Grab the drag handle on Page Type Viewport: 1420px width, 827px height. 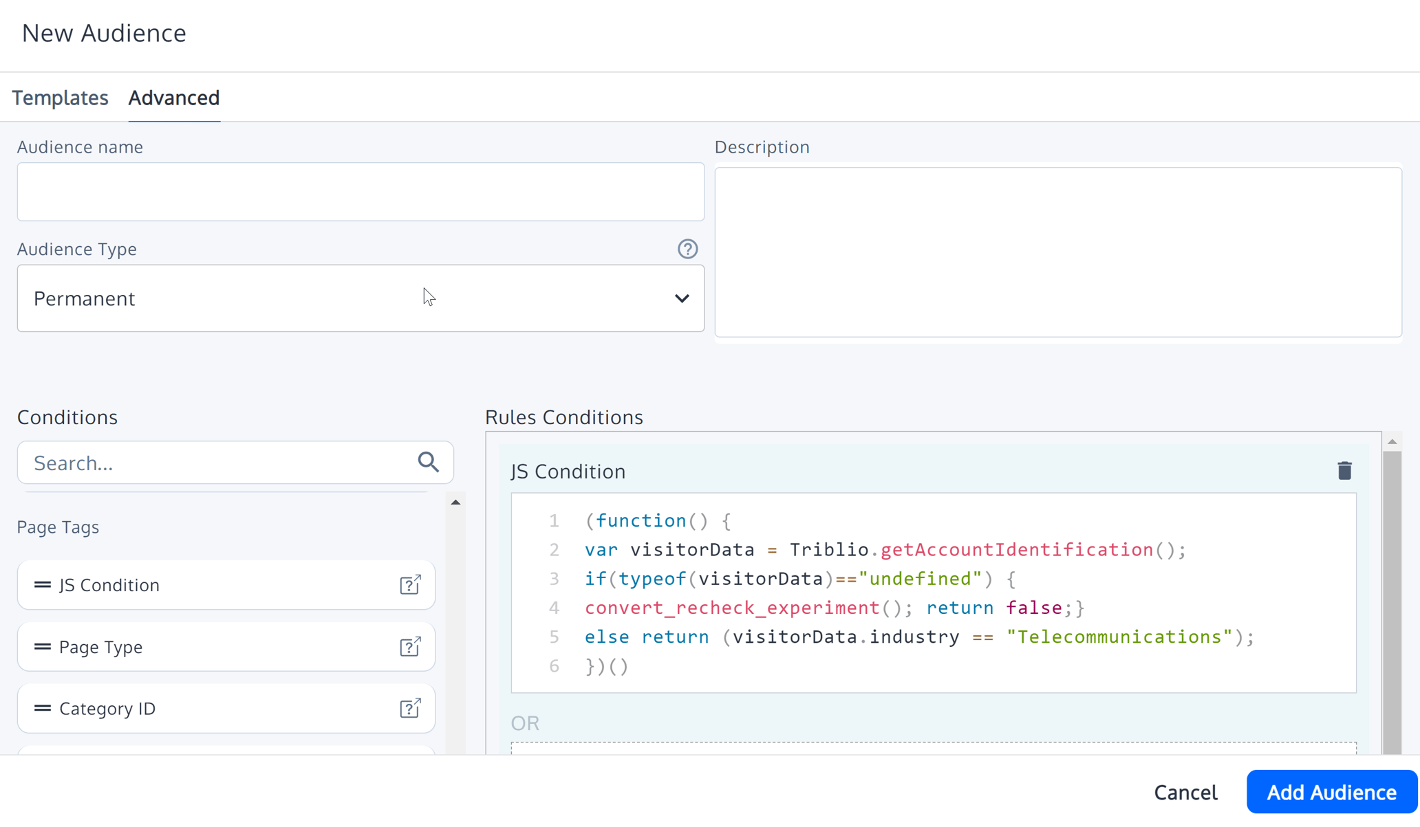coord(41,646)
